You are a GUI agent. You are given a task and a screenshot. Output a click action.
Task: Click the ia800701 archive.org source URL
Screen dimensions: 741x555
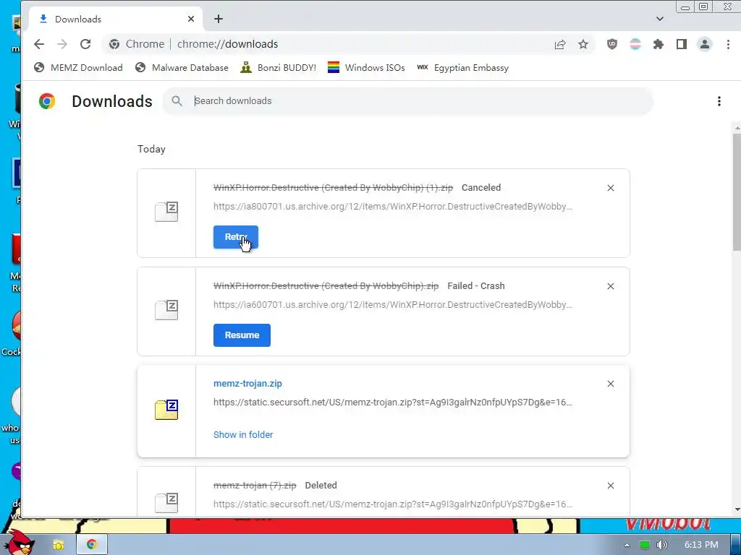[393, 206]
